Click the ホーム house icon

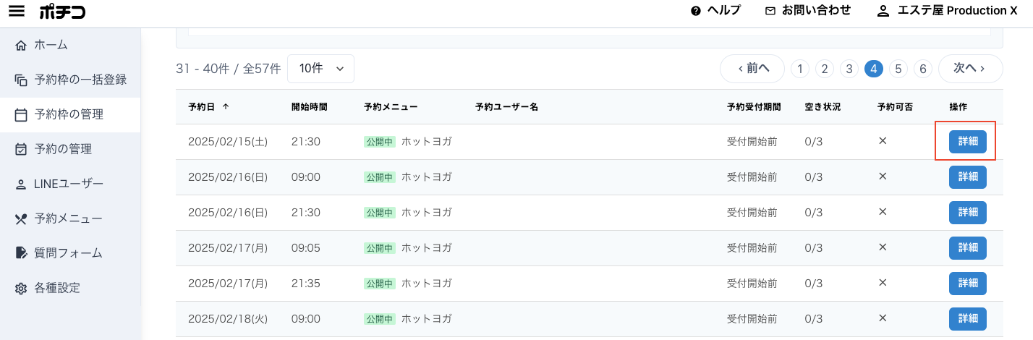(21, 45)
